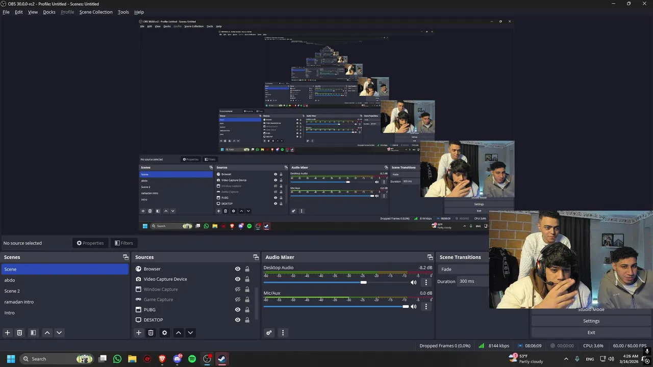Screen dimensions: 653x367
Task: Open the Fade transition dropdown
Action: [x=463, y=269]
